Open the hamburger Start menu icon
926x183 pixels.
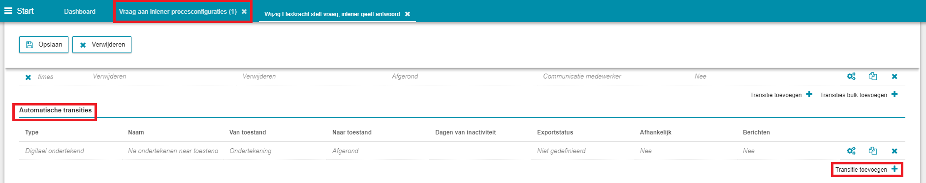tap(8, 11)
